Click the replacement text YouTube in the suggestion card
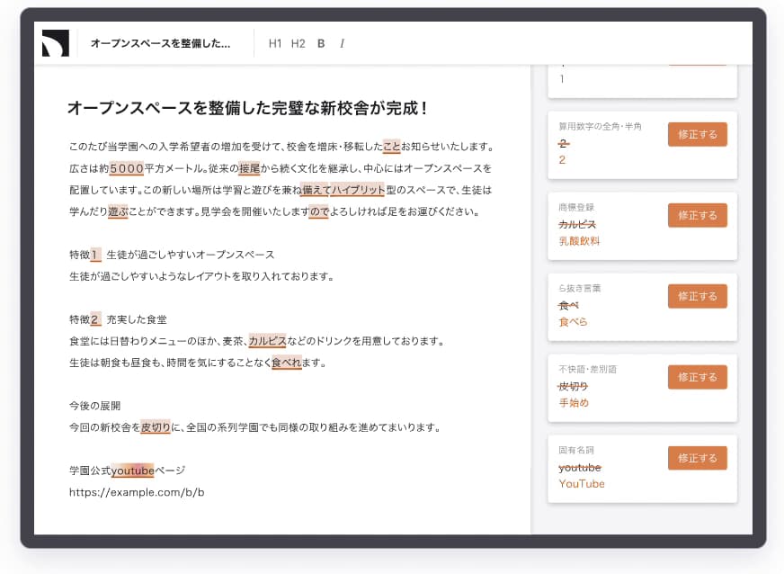The width and height of the screenshot is (784, 574). 582,484
